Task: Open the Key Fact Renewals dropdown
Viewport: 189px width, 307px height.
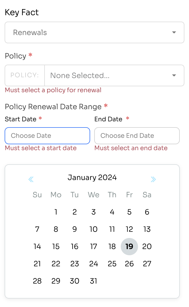Action: click(x=95, y=32)
